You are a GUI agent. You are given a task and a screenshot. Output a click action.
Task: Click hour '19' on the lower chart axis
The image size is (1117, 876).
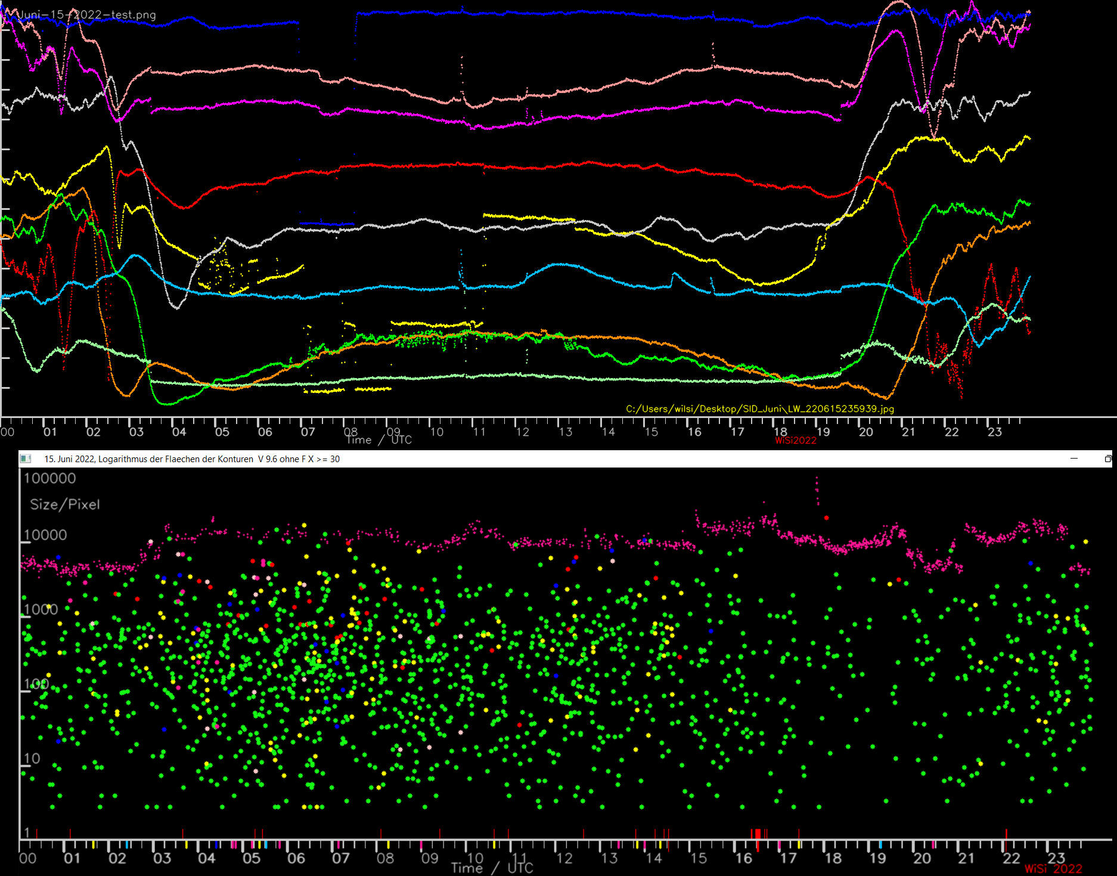(x=877, y=858)
